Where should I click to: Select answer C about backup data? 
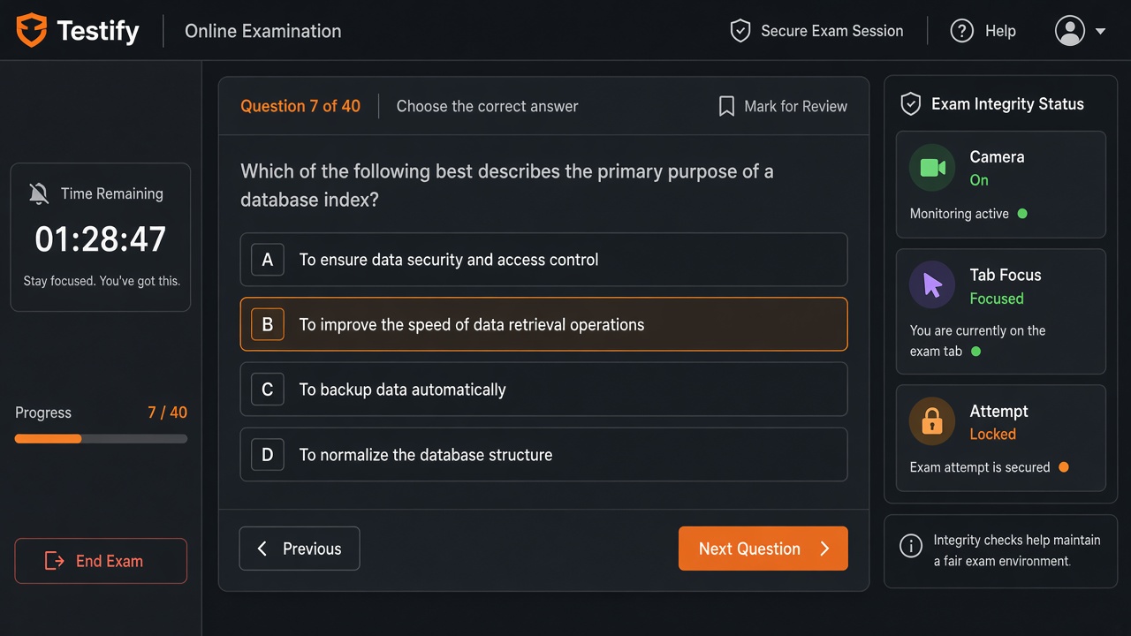point(543,390)
